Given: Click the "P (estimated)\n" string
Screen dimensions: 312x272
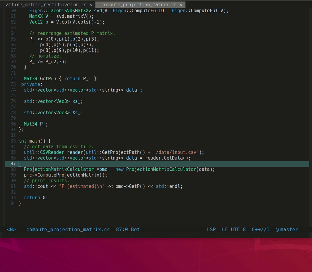Looking at the screenshot, I should click(x=82, y=186).
